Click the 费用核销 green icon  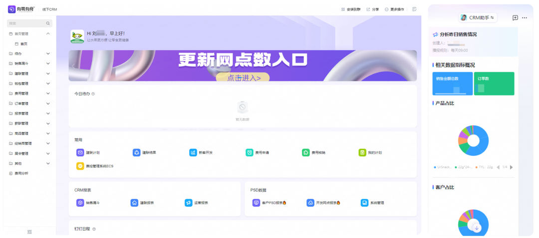305,152
